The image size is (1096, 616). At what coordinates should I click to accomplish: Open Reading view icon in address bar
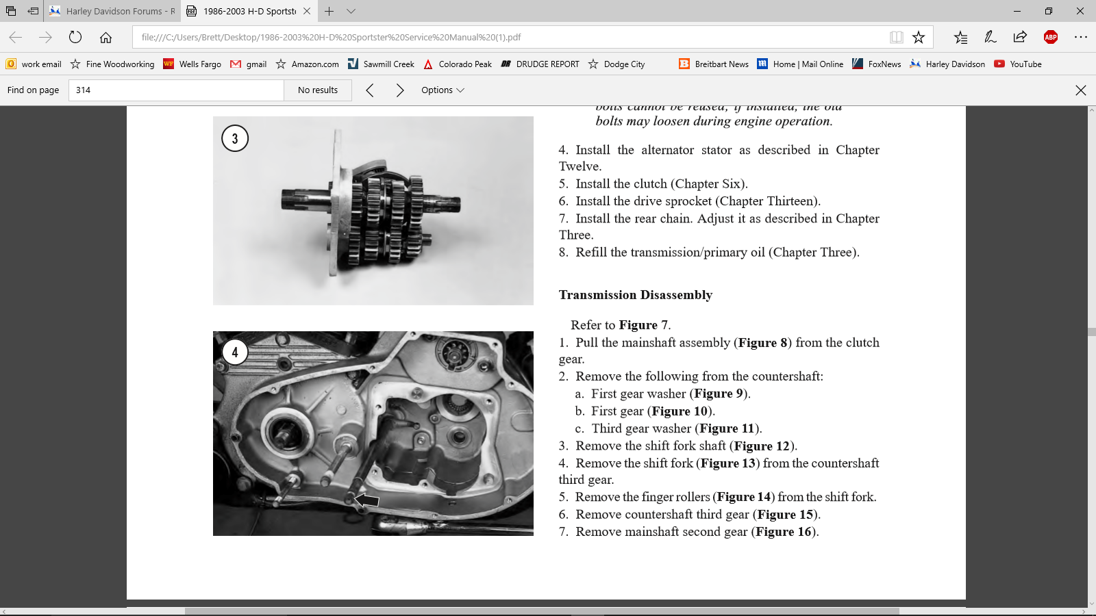pos(896,37)
